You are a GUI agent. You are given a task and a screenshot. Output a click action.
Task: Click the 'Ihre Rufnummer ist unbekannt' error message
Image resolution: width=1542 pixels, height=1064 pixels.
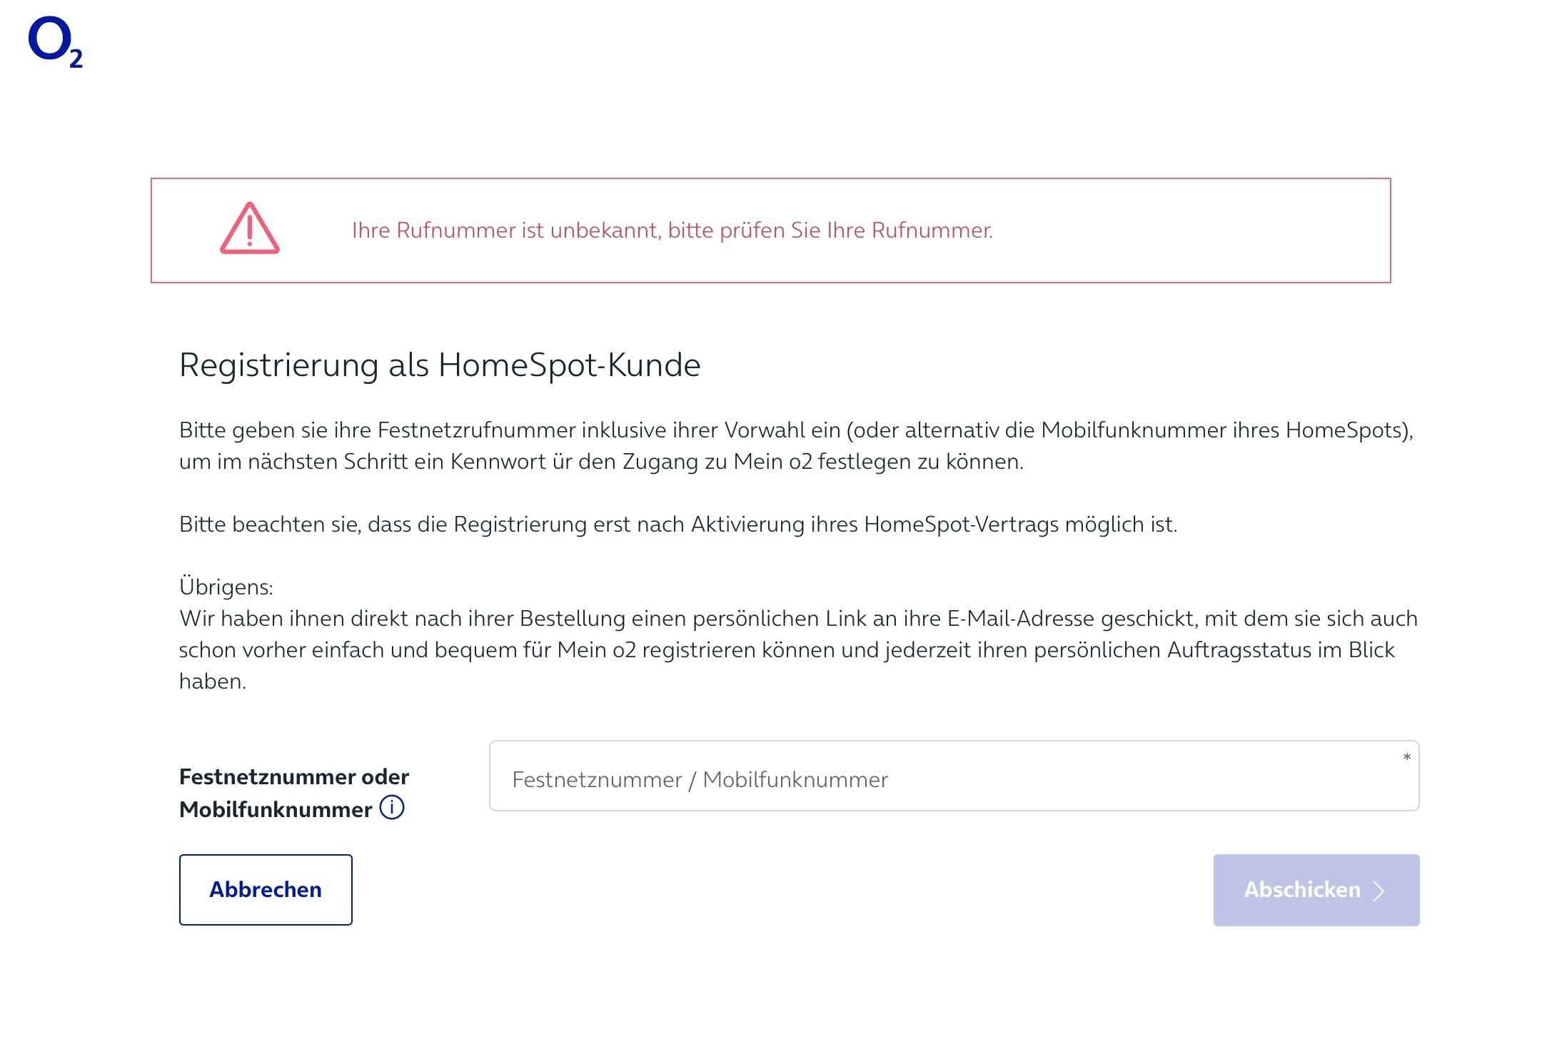tap(672, 230)
